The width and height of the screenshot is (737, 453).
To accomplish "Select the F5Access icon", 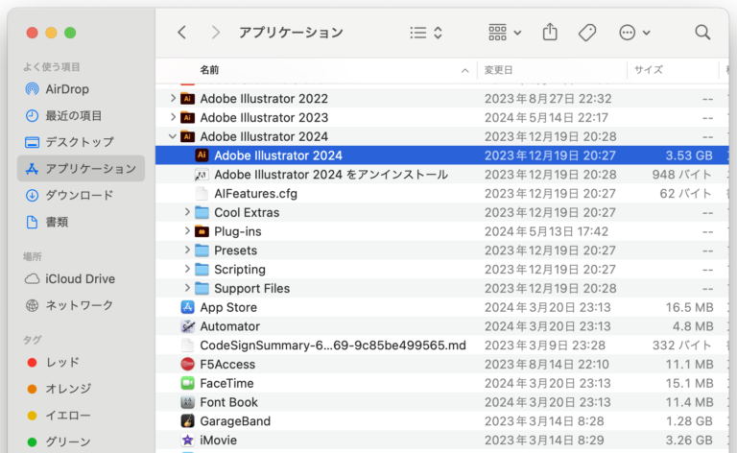I will point(187,364).
